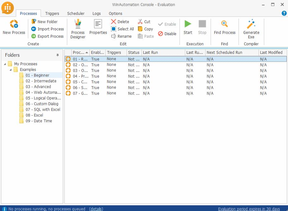The height and width of the screenshot is (211, 288).
Task: Start the selected process
Action: (188, 27)
